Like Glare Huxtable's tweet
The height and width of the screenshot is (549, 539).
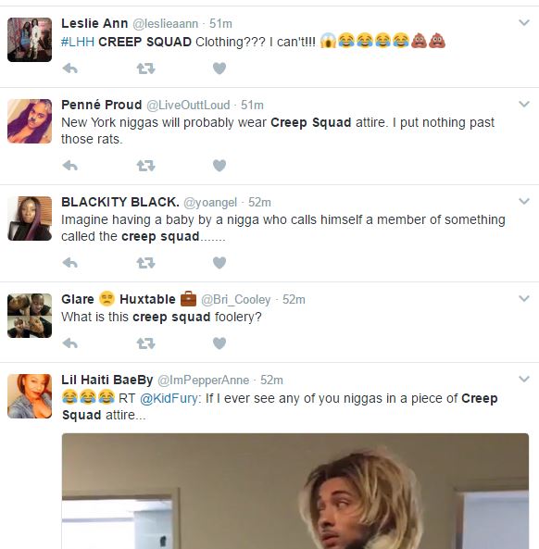click(219, 343)
